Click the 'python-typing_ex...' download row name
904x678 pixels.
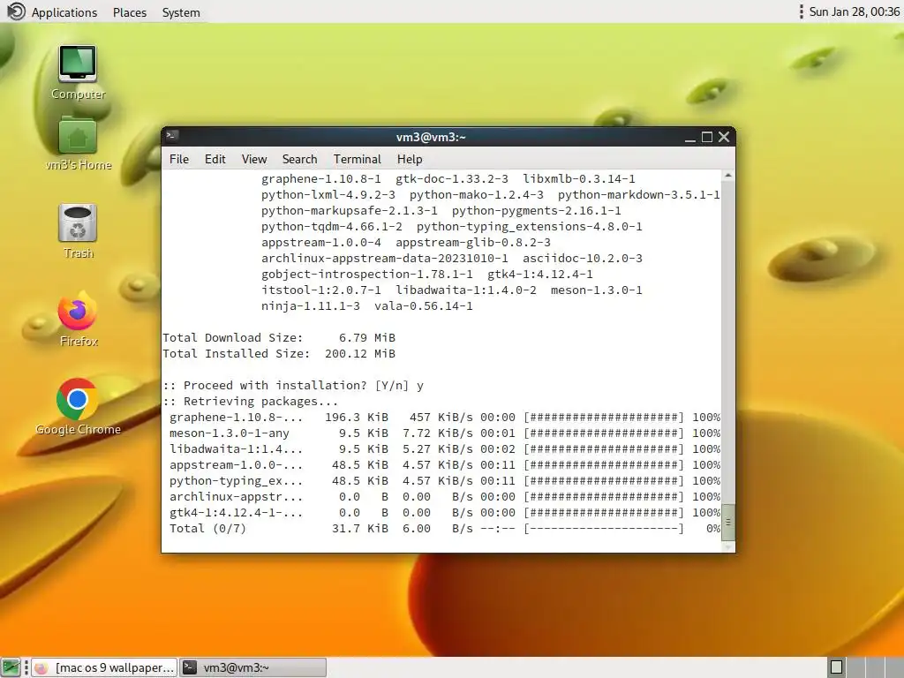click(x=236, y=481)
